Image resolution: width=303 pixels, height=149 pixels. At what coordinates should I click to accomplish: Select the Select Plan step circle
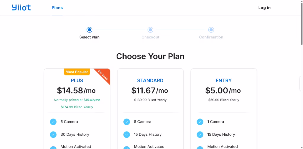[89, 30]
